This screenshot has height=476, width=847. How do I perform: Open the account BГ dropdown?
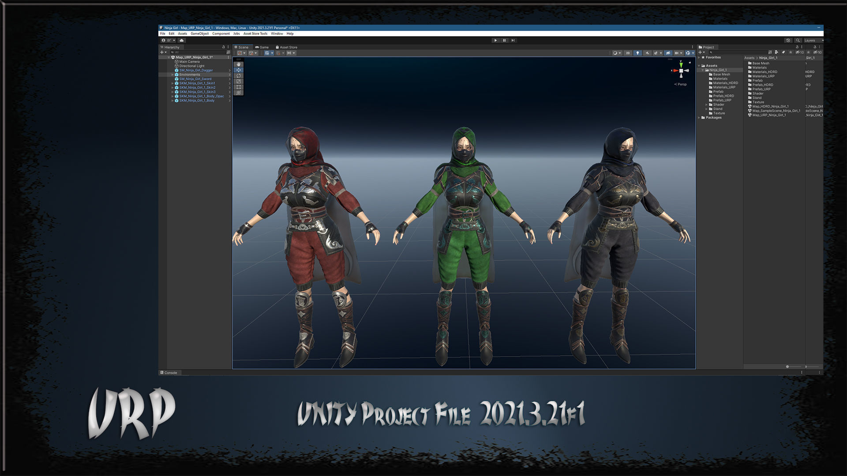[169, 40]
